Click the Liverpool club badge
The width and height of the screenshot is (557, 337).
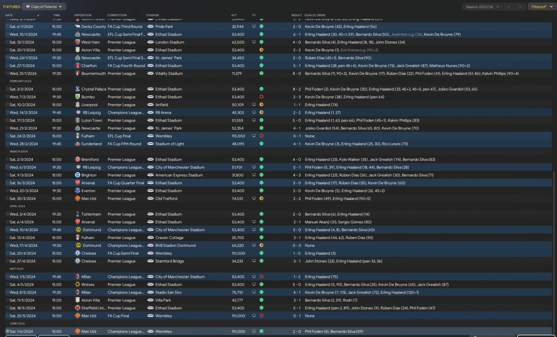tap(77, 105)
